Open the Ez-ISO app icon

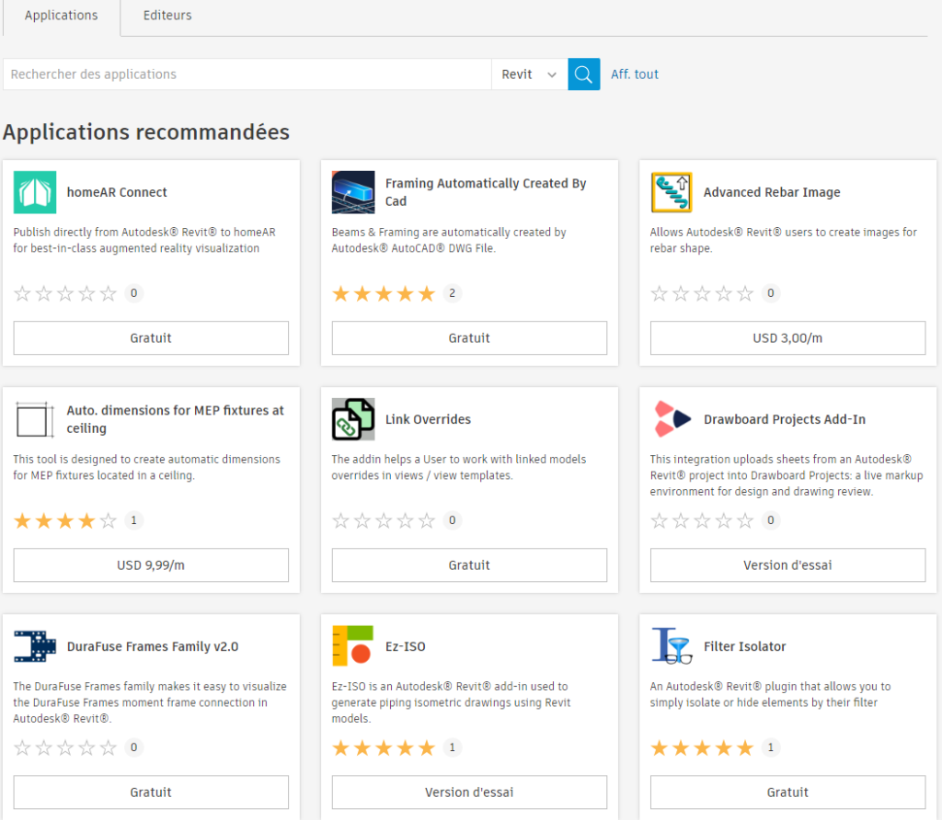pos(354,645)
